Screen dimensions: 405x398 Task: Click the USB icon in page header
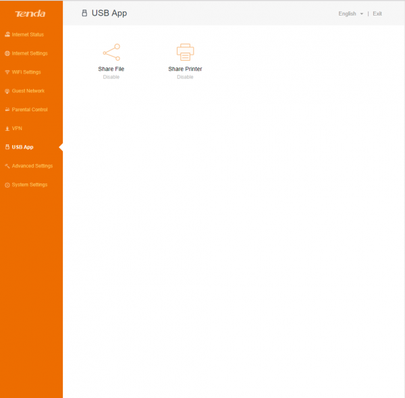pos(84,13)
